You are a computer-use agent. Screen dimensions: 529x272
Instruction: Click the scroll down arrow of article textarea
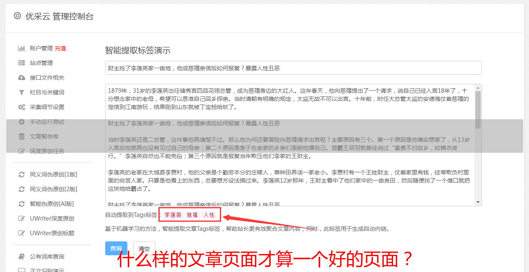[478, 202]
